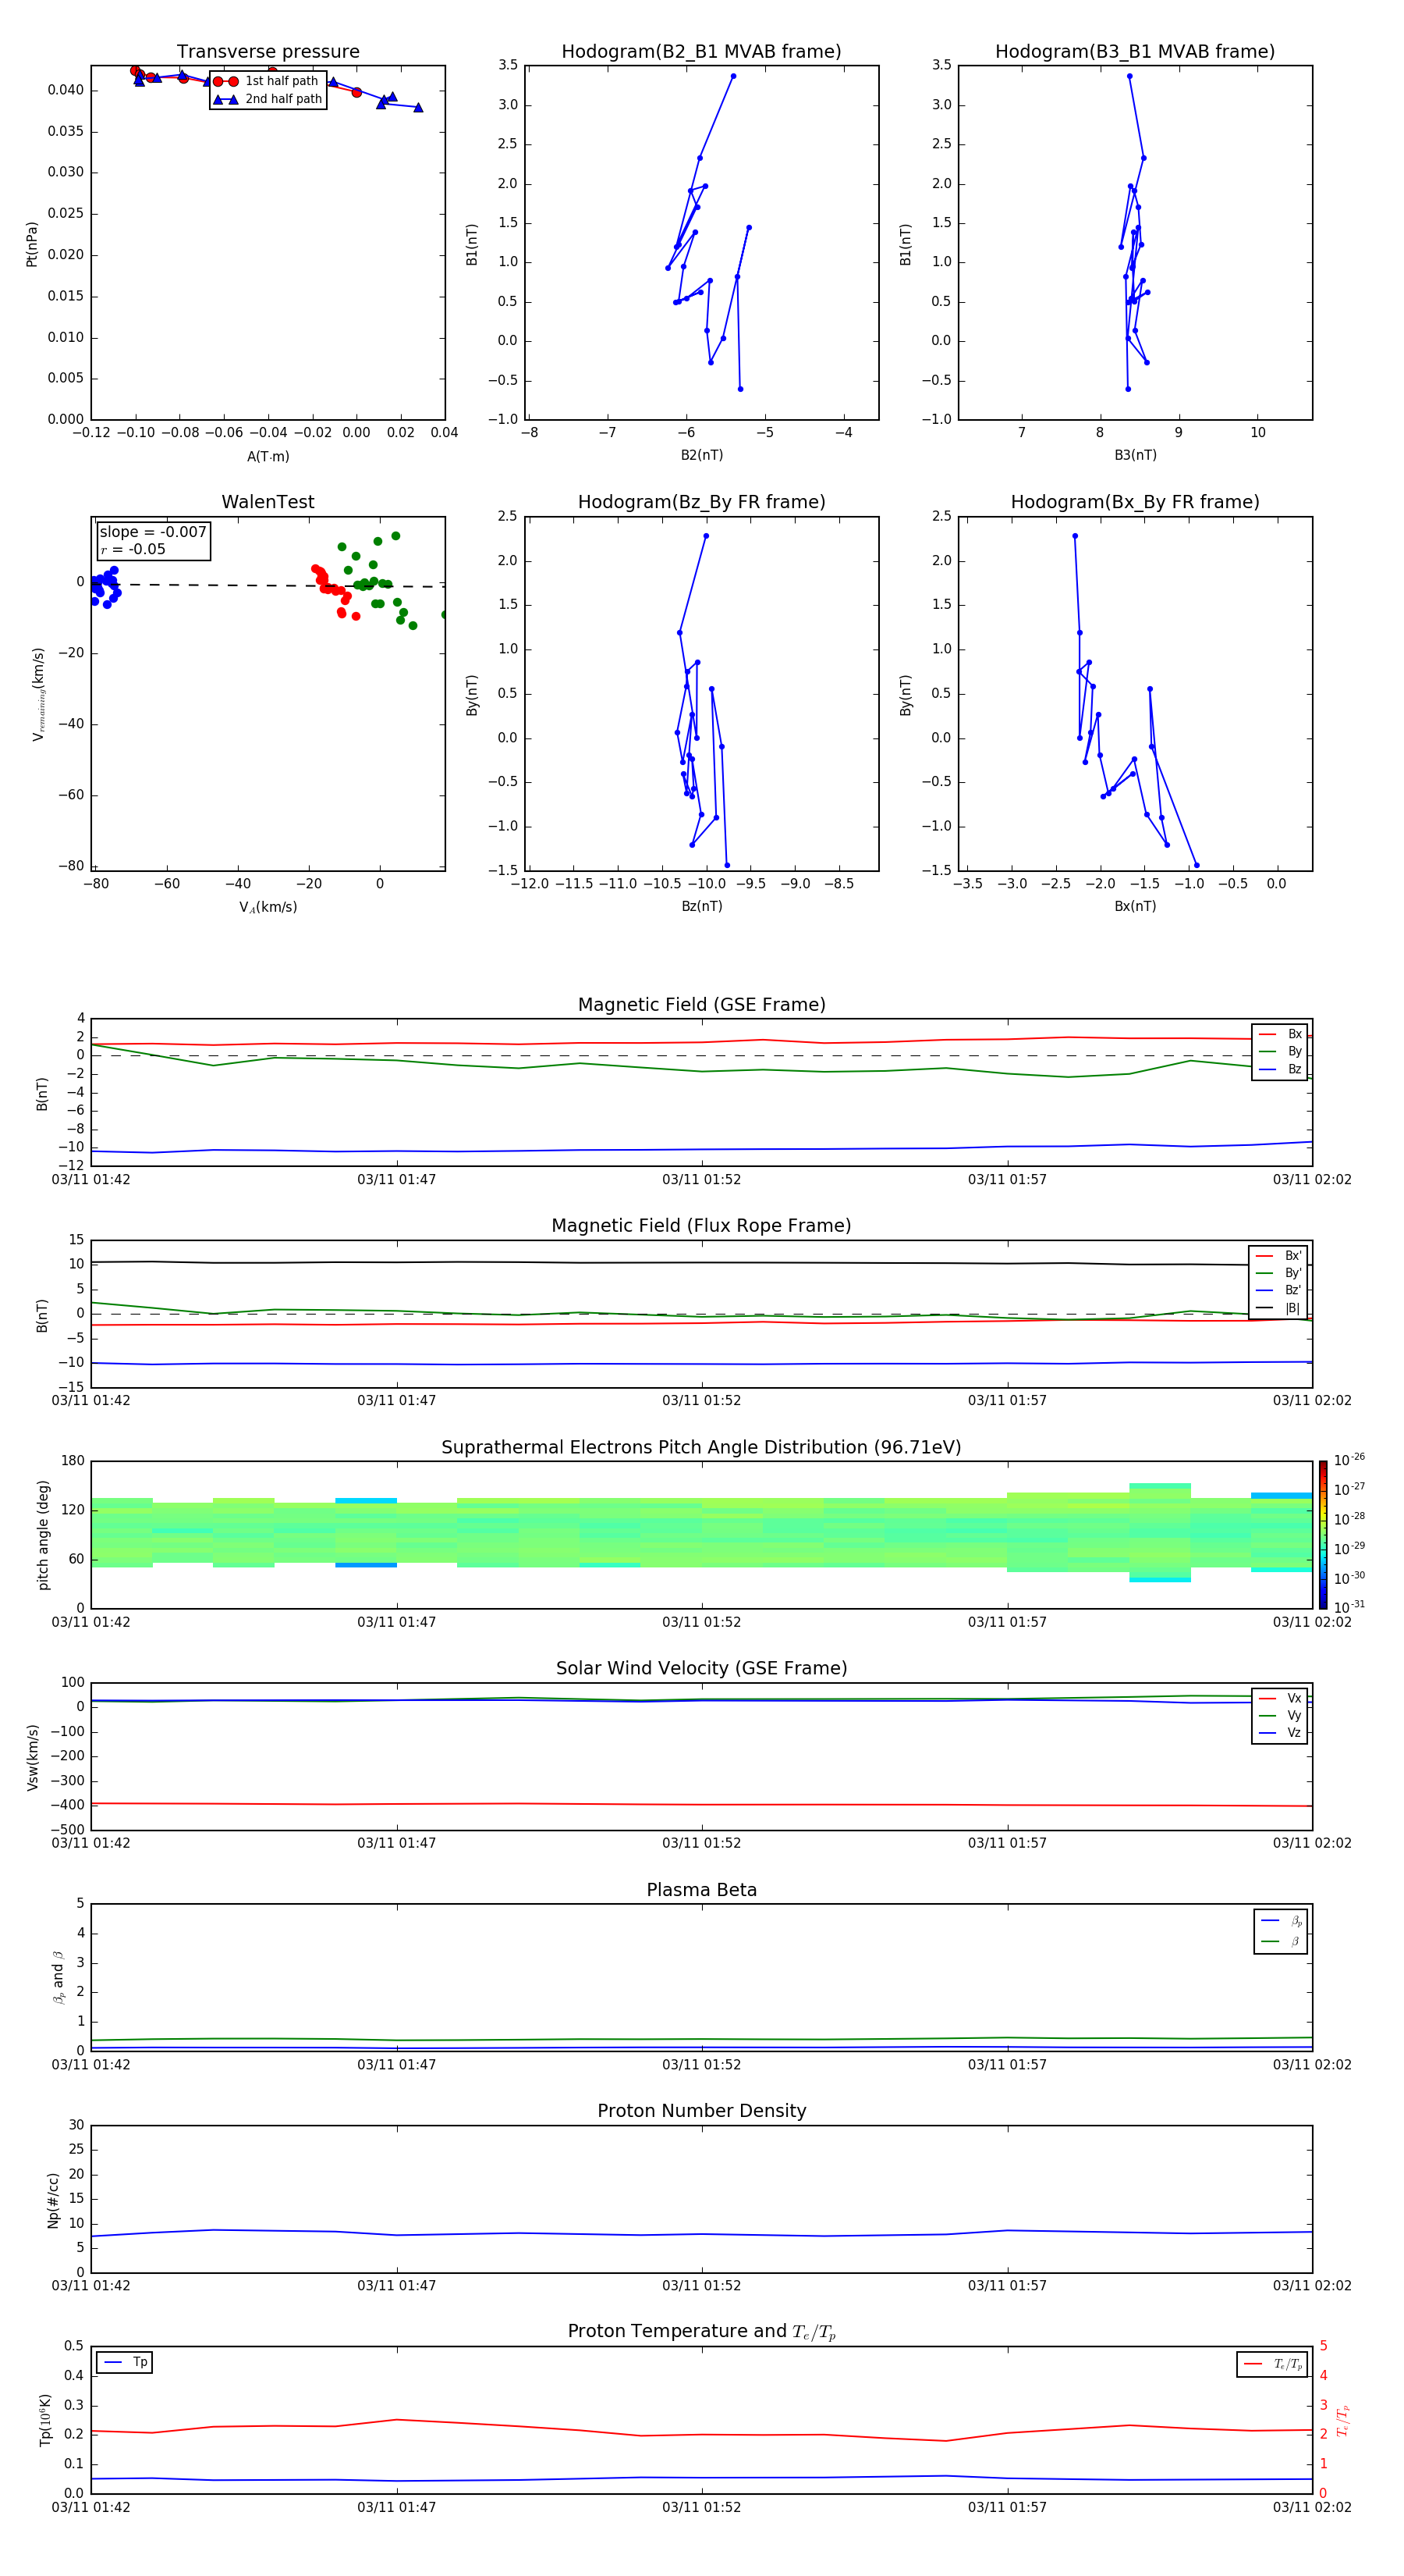This screenshot has height=2576, width=1404.
Task: Click the '03/11 01:47' tick under Plasma Beta
Action: 397,2065
